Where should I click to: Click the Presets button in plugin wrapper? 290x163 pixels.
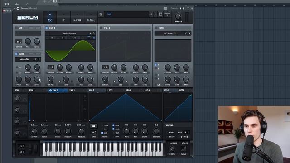(x=174, y=8)
